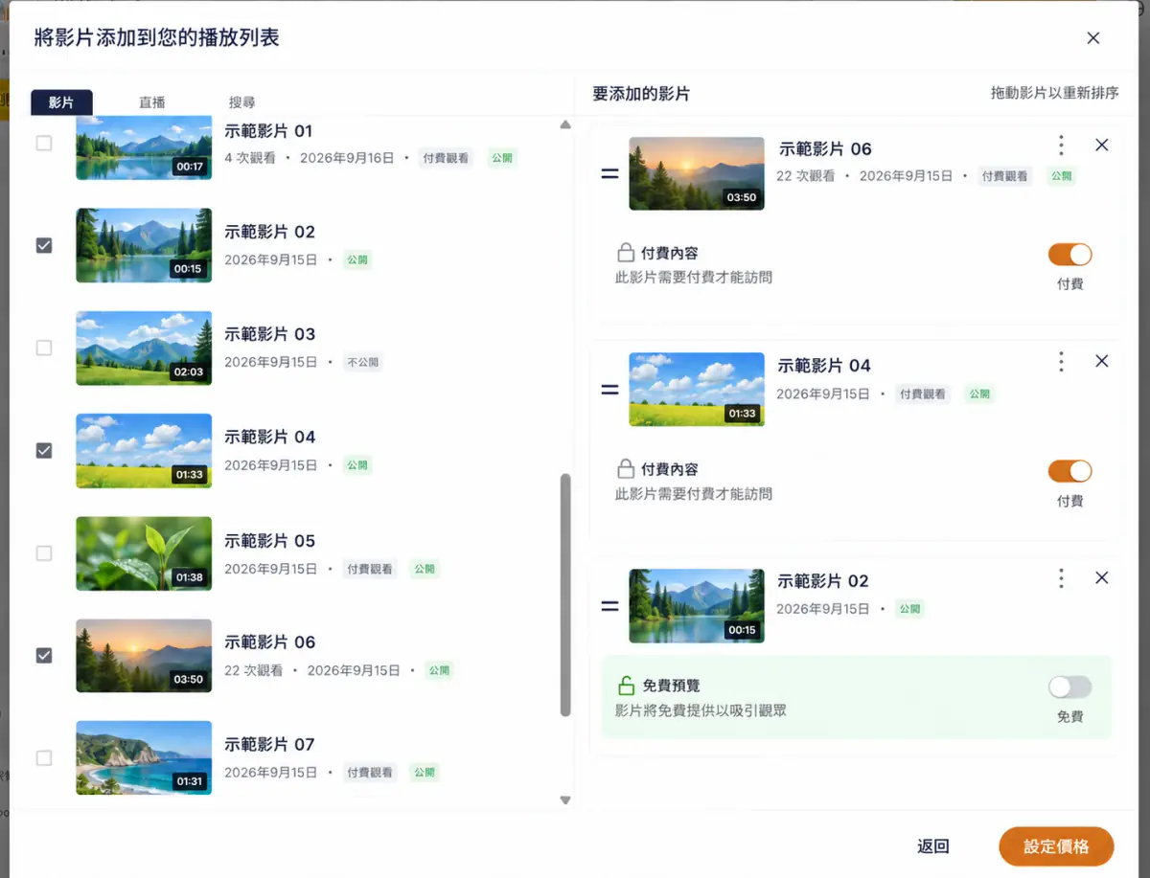
Task: Turn off the 付費 switch for 示範影片 04
Action: point(1070,471)
